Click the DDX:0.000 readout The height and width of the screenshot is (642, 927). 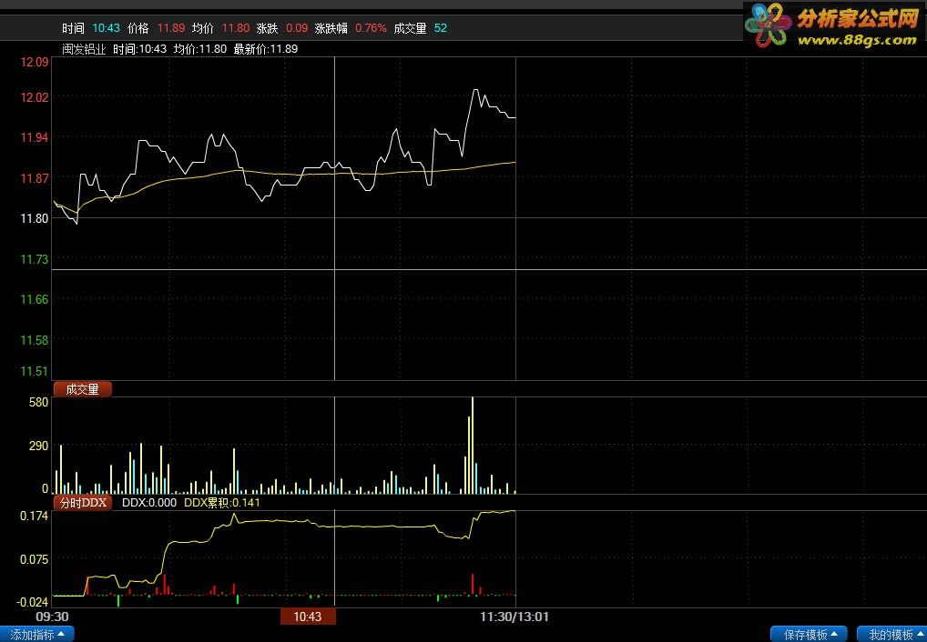pos(149,503)
